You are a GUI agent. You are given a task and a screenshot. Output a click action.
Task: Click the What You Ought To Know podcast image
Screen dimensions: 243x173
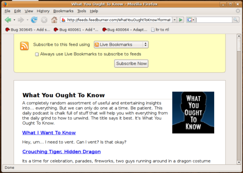pos(193,113)
